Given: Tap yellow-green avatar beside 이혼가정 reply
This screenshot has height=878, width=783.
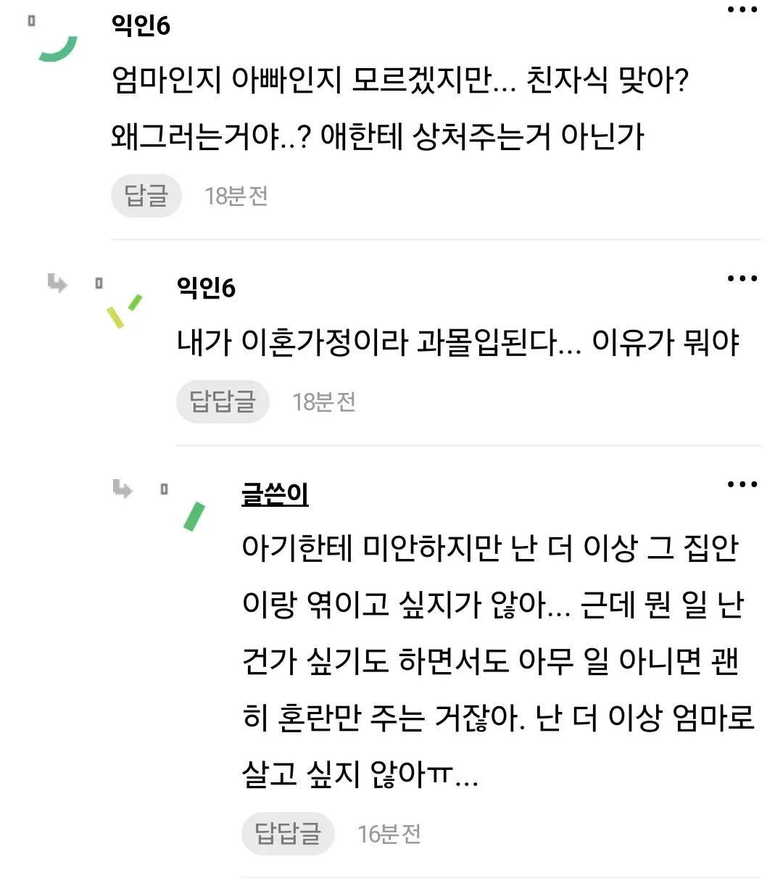Looking at the screenshot, I should tap(124, 310).
